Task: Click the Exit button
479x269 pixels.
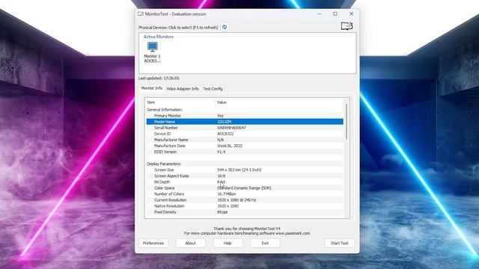Action: pos(265,243)
